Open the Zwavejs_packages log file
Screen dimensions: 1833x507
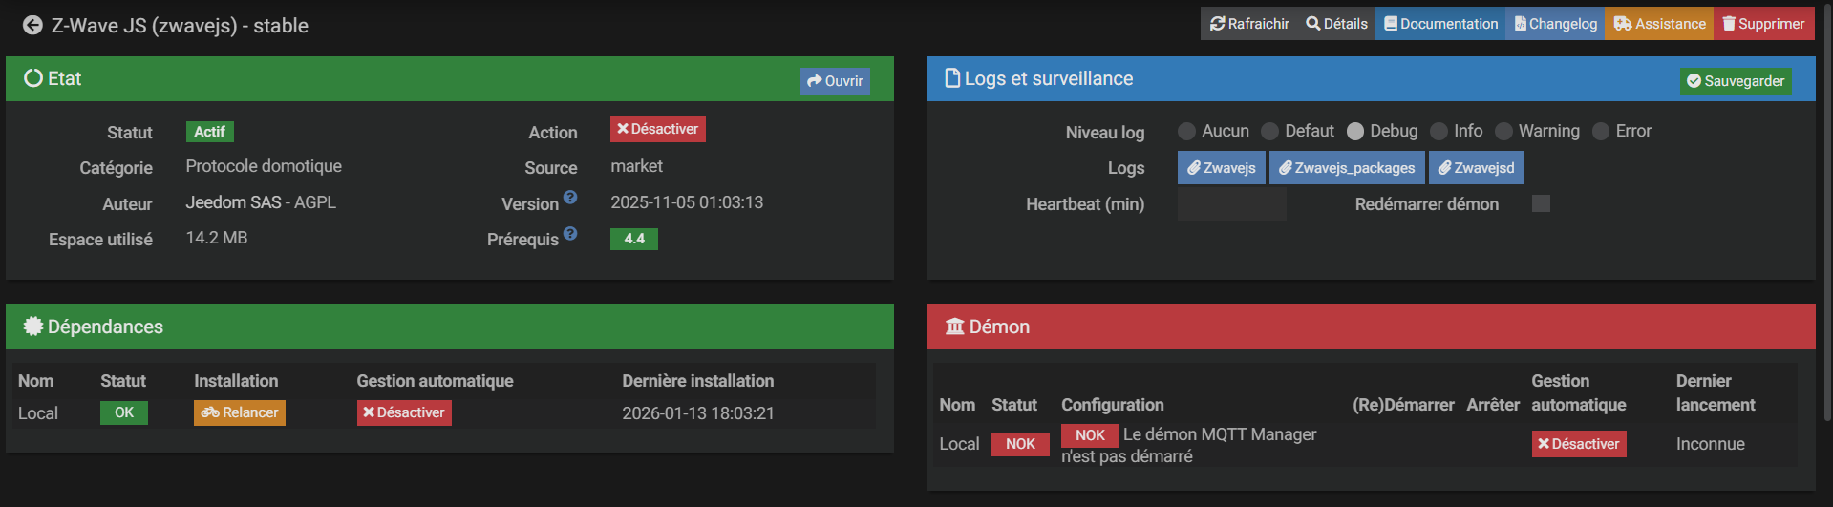pos(1347,168)
